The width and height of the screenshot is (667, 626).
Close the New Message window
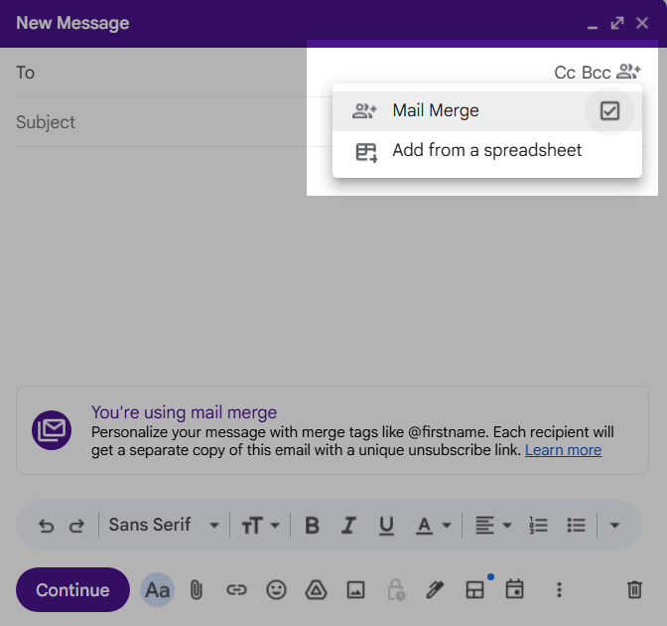point(642,23)
